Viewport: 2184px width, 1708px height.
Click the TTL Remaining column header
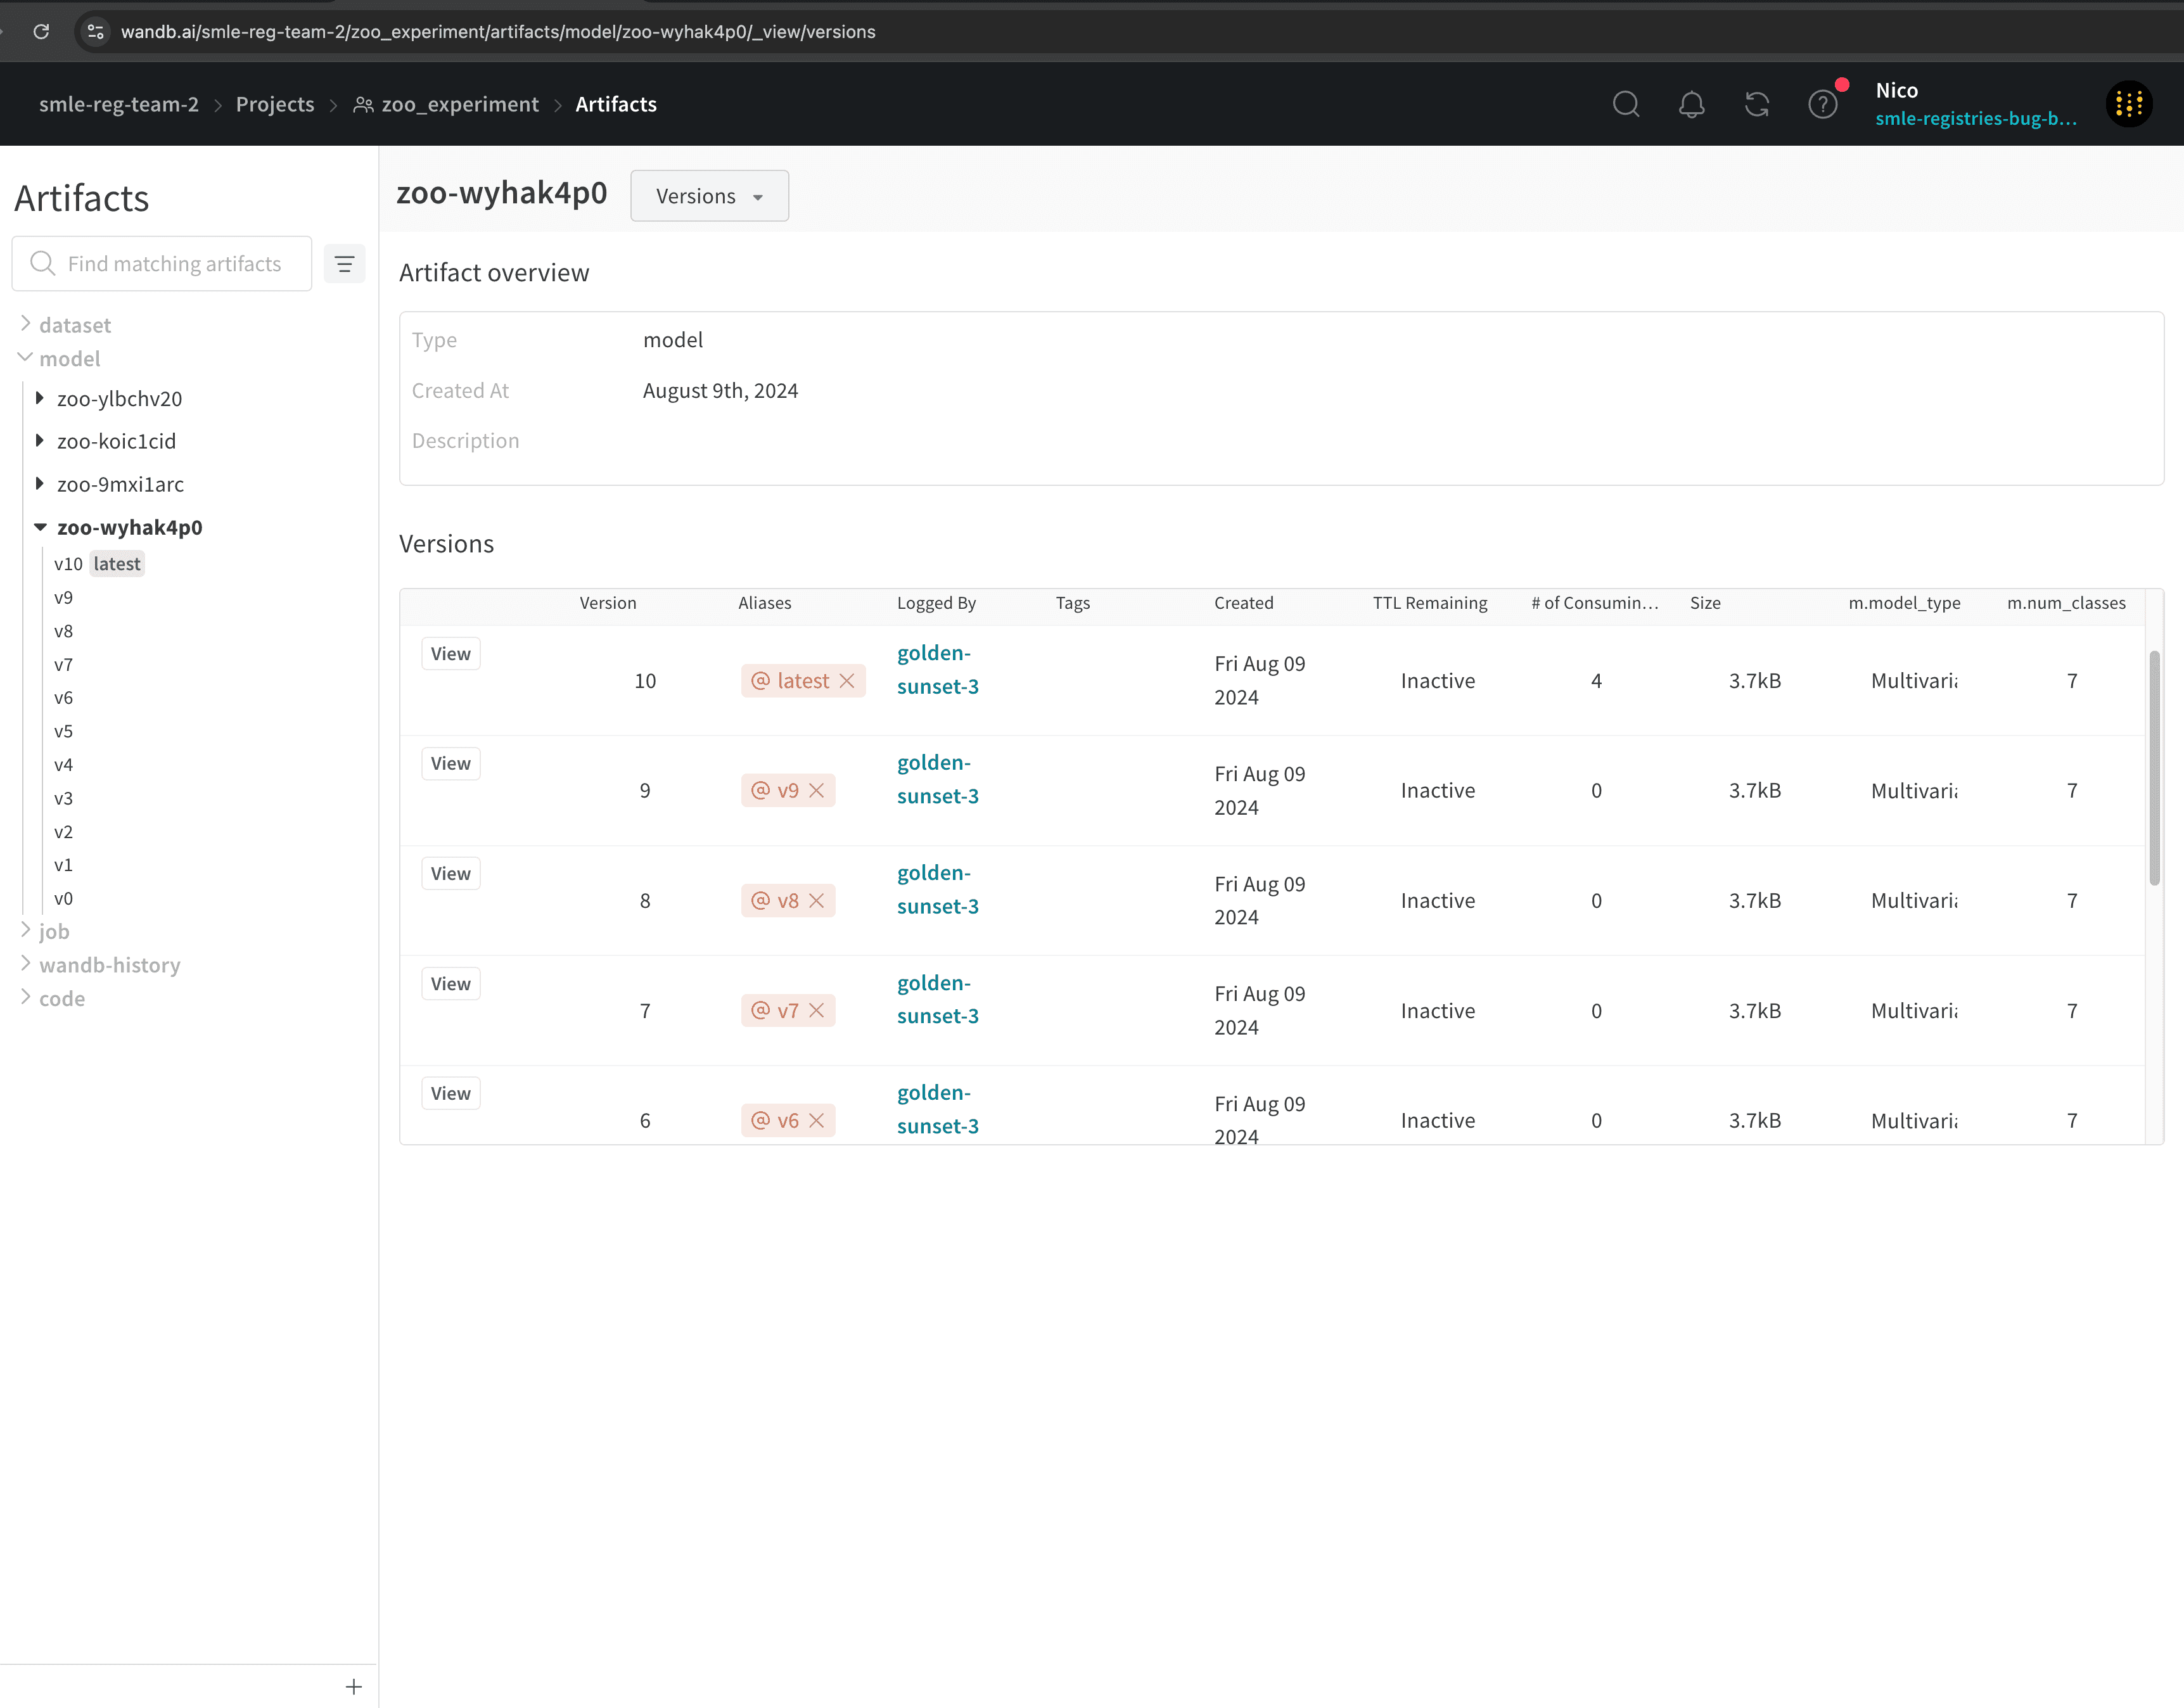click(x=1430, y=603)
